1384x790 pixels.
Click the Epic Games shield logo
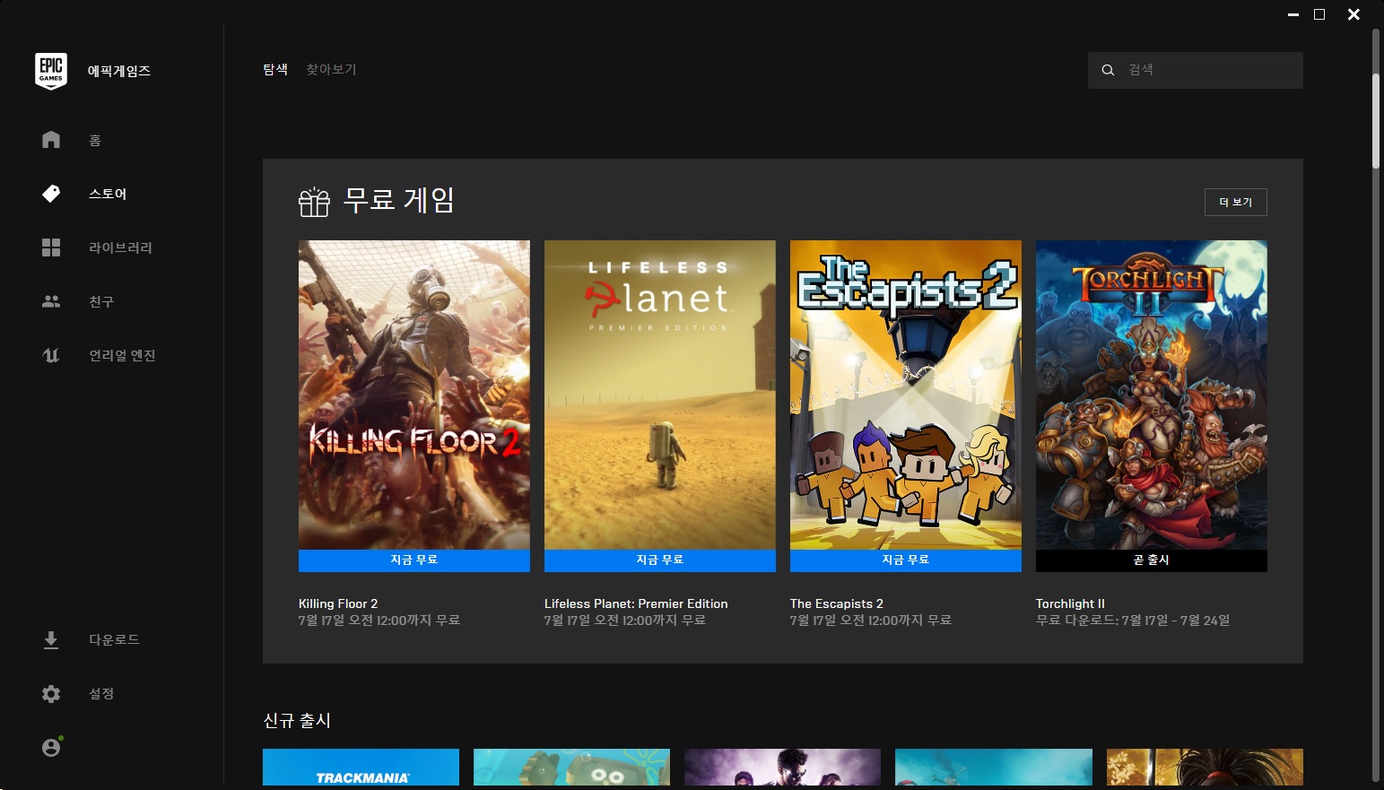(x=51, y=71)
